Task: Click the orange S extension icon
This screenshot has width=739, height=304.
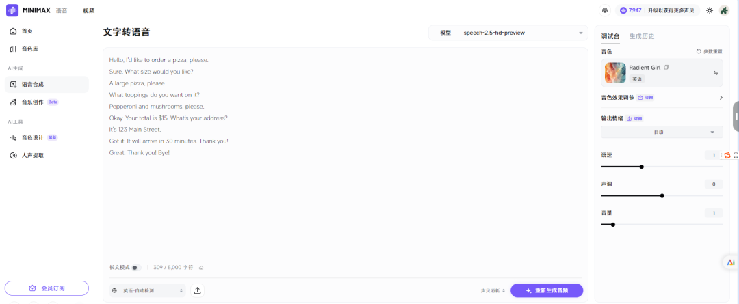Action: [x=727, y=155]
